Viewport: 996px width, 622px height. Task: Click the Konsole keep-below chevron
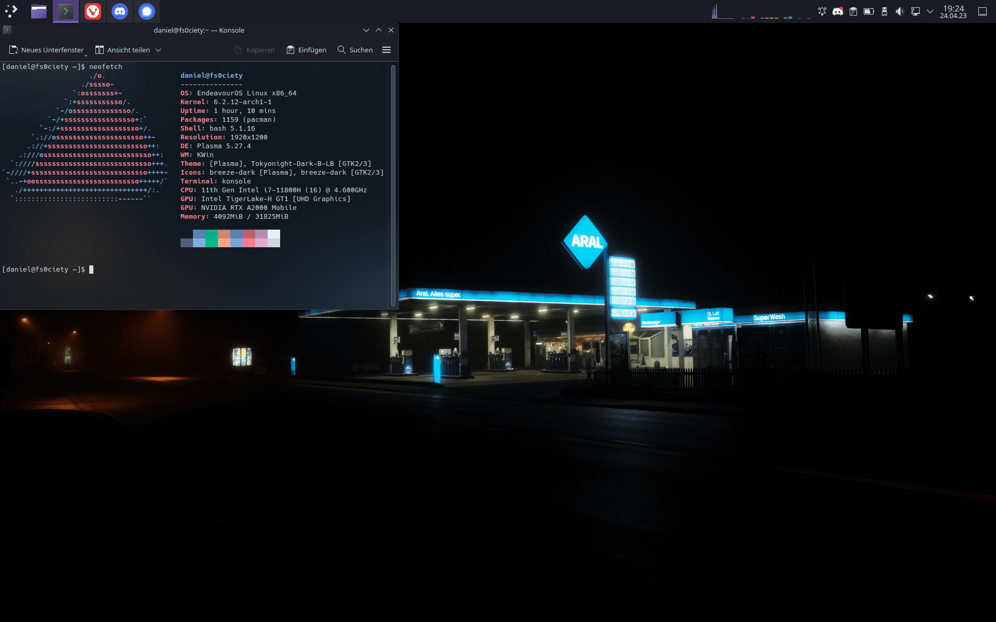coord(366,30)
